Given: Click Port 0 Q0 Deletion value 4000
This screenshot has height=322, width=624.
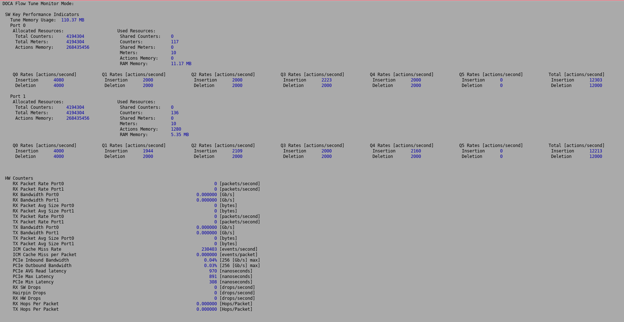Looking at the screenshot, I should tap(59, 86).
